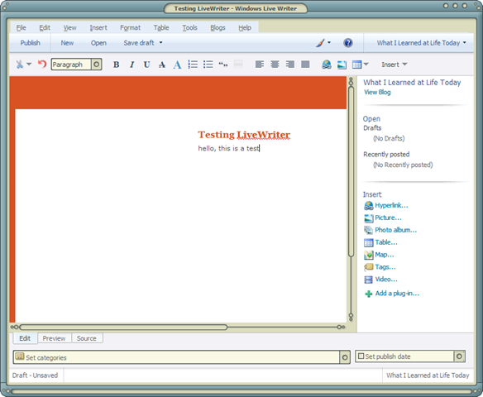The height and width of the screenshot is (397, 483).
Task: Open the Table menu
Action: [x=161, y=28]
